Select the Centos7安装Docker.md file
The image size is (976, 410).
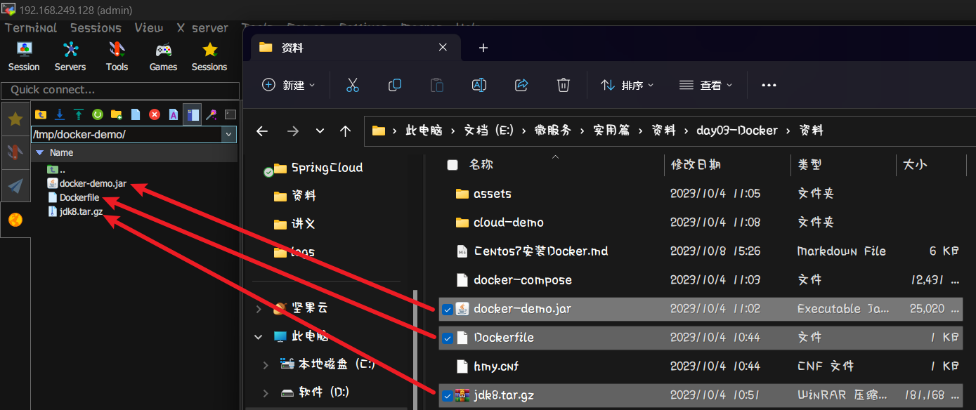pyautogui.click(x=701, y=251)
